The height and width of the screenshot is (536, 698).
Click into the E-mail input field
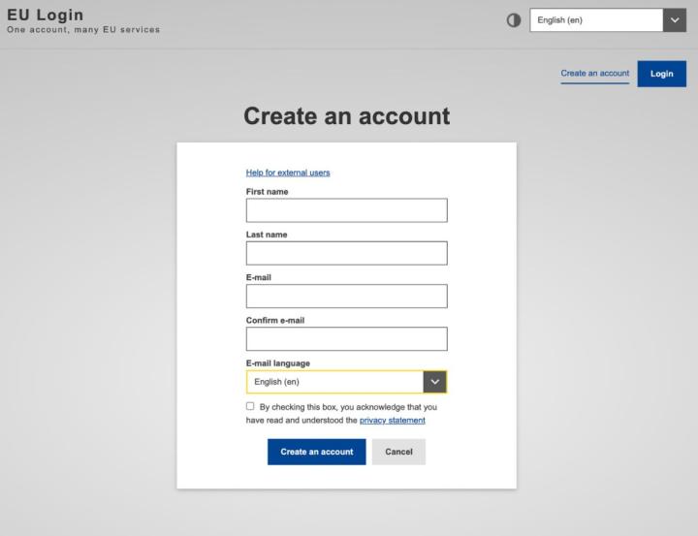point(347,296)
